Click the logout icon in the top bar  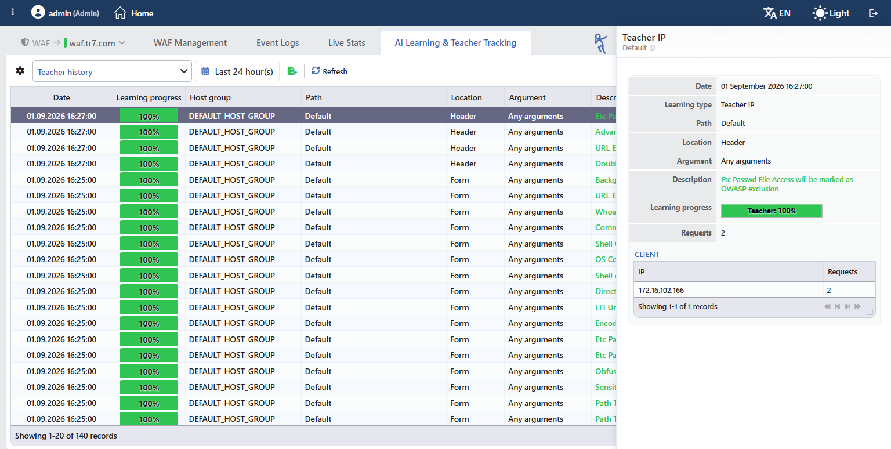click(873, 13)
